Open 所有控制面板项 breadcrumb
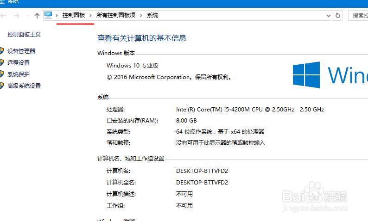This screenshot has width=368, height=221. click(x=116, y=15)
